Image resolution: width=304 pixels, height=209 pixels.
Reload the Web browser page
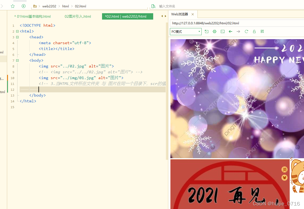[246, 31]
